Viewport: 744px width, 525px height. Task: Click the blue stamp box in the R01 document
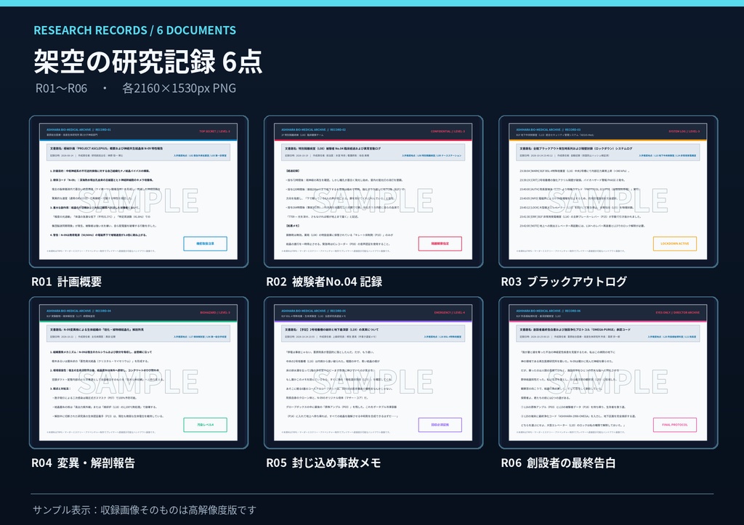coord(205,244)
